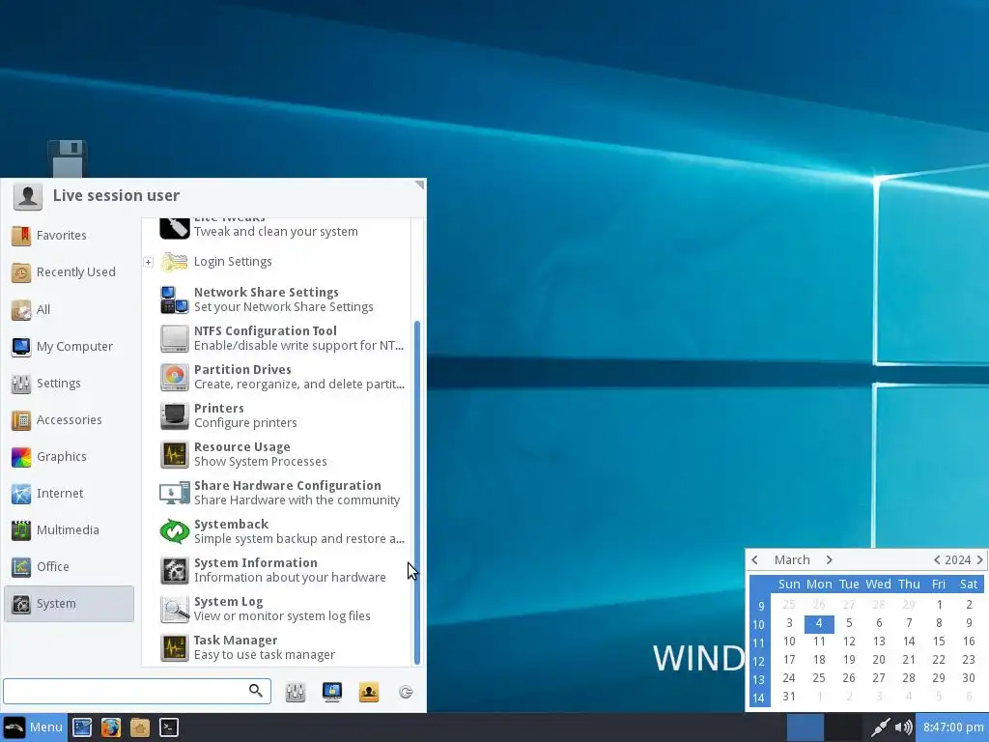The height and width of the screenshot is (742, 989).
Task: Select the Favorites category
Action: click(69, 236)
